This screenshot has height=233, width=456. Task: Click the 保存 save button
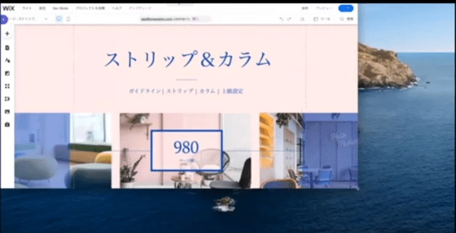tap(305, 8)
